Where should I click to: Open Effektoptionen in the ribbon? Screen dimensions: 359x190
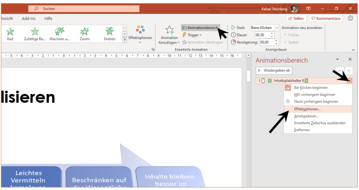(140, 35)
